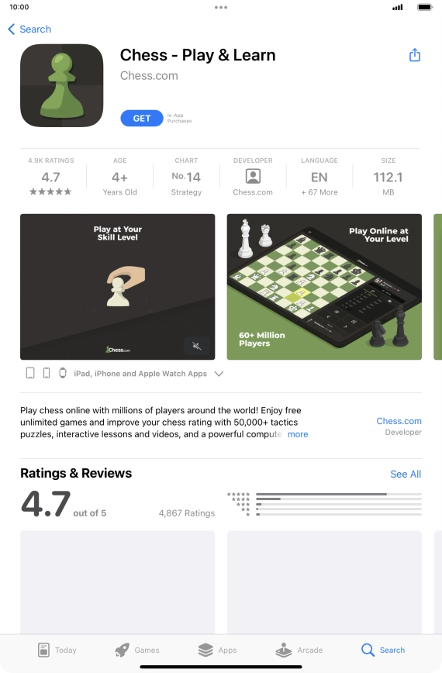Screen dimensions: 442x673
Task: Tap the share icon beside app title
Action: pos(415,55)
